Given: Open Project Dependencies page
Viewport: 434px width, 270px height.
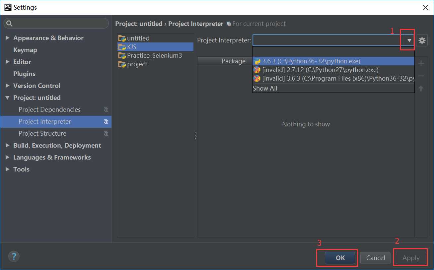Looking at the screenshot, I should pos(49,110).
